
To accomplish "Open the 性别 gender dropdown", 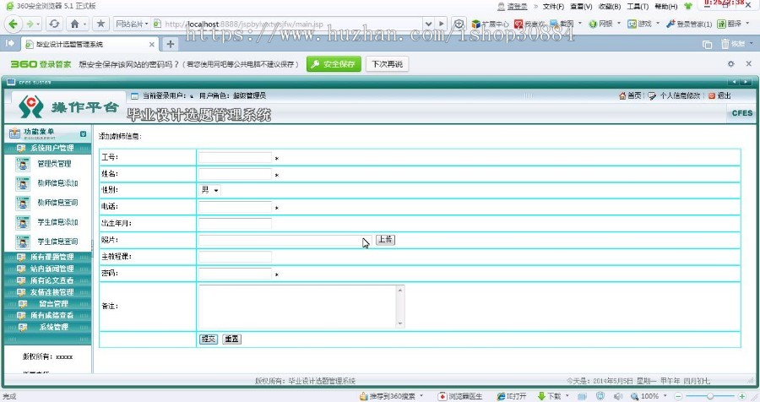I will 210,190.
